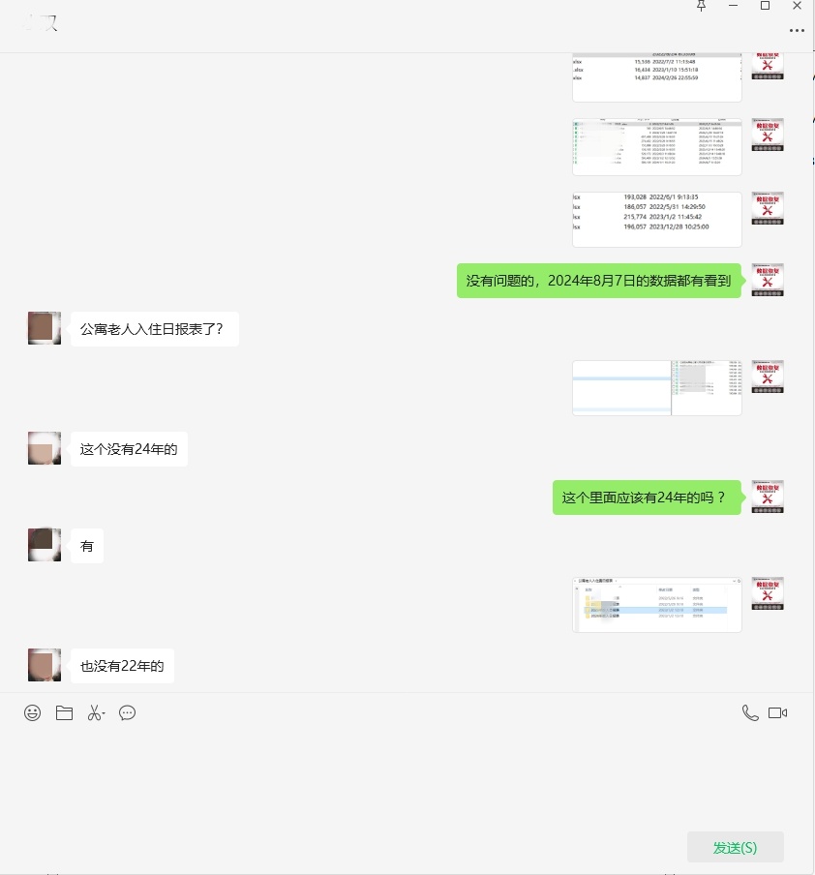This screenshot has height=875, width=815.
Task: Select the scissors screenshot tool
Action: pyautogui.click(x=96, y=712)
